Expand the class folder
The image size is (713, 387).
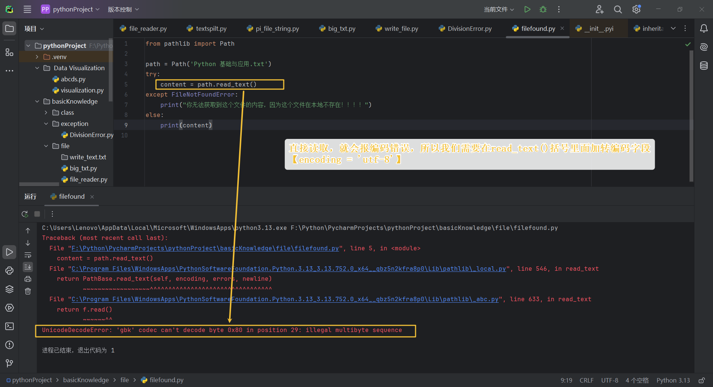(46, 113)
